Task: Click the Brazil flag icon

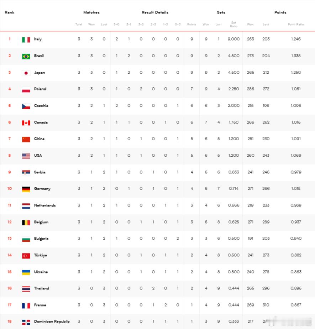Action: [26, 57]
